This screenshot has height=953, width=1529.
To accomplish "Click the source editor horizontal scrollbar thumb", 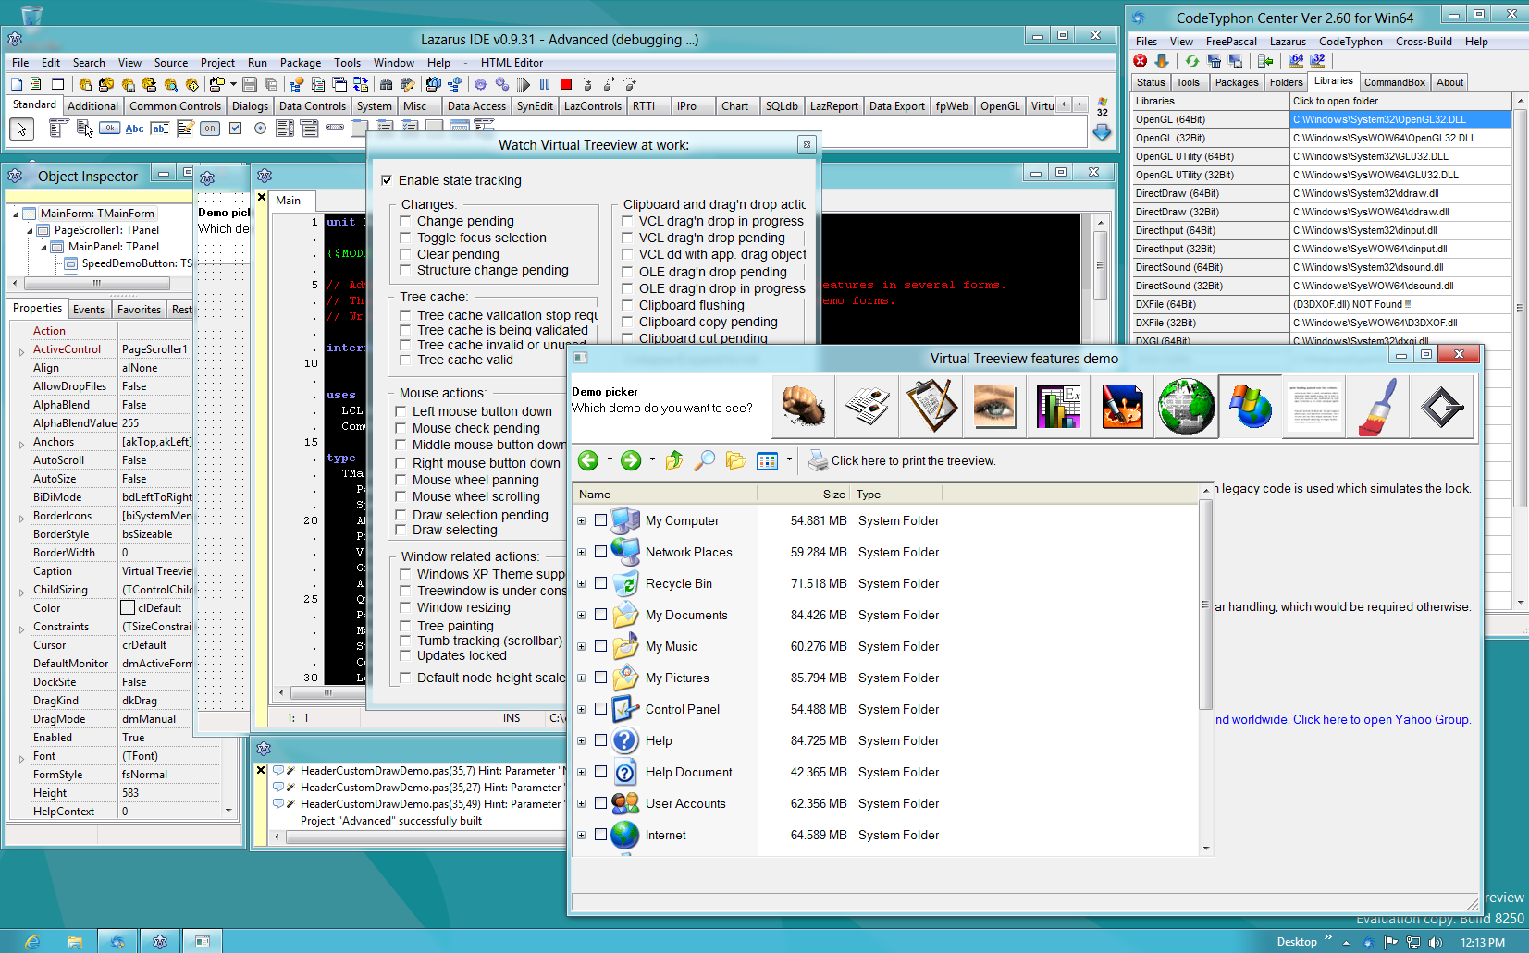I will coord(327,692).
